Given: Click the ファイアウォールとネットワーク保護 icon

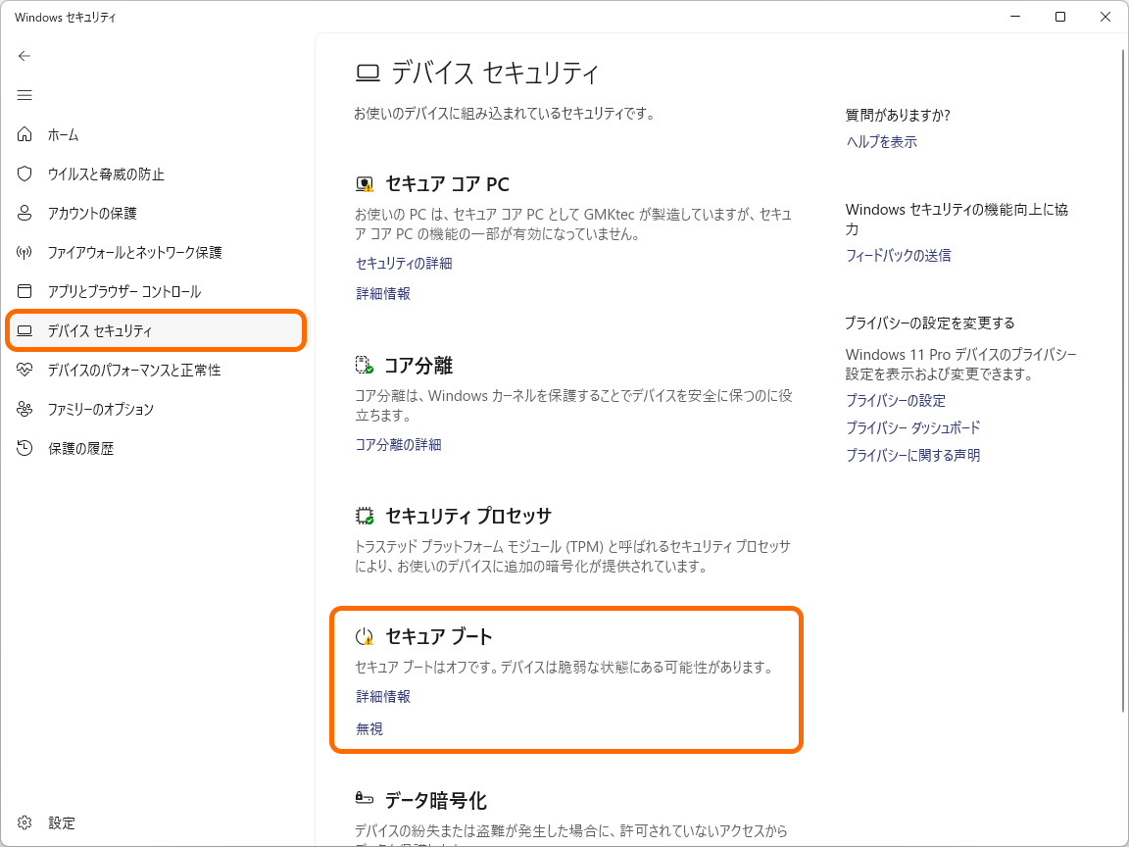Looking at the screenshot, I should pyautogui.click(x=25, y=252).
